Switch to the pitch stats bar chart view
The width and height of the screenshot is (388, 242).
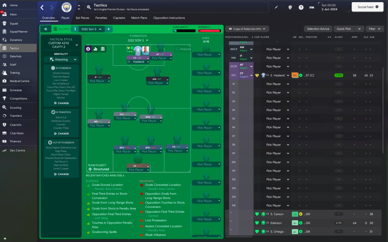(95, 49)
